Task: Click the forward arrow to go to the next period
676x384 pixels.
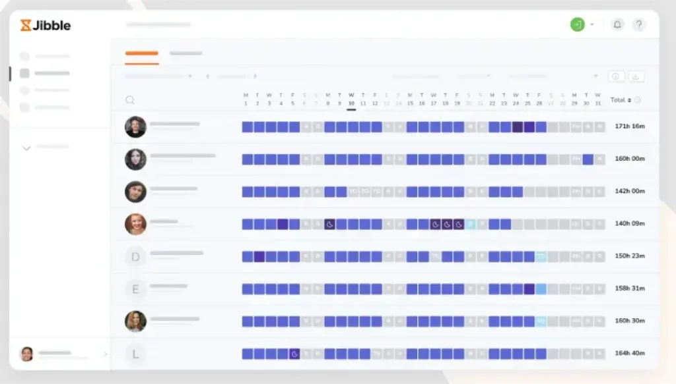Action: [x=255, y=76]
